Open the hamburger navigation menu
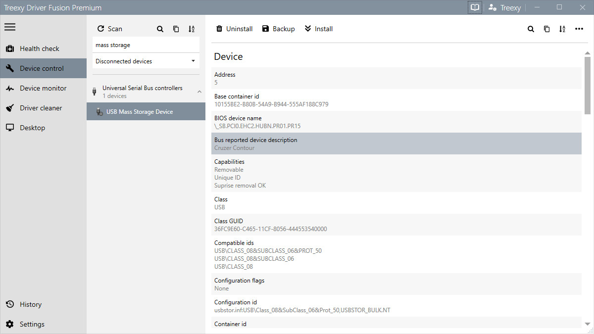Viewport: 594px width, 334px height. (x=10, y=27)
